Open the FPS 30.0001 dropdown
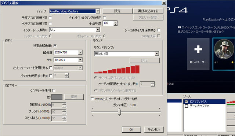 click(x=80, y=60)
